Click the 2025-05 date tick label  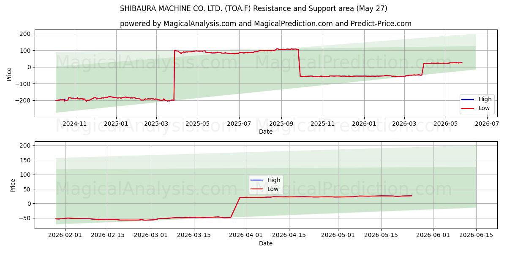198,124
